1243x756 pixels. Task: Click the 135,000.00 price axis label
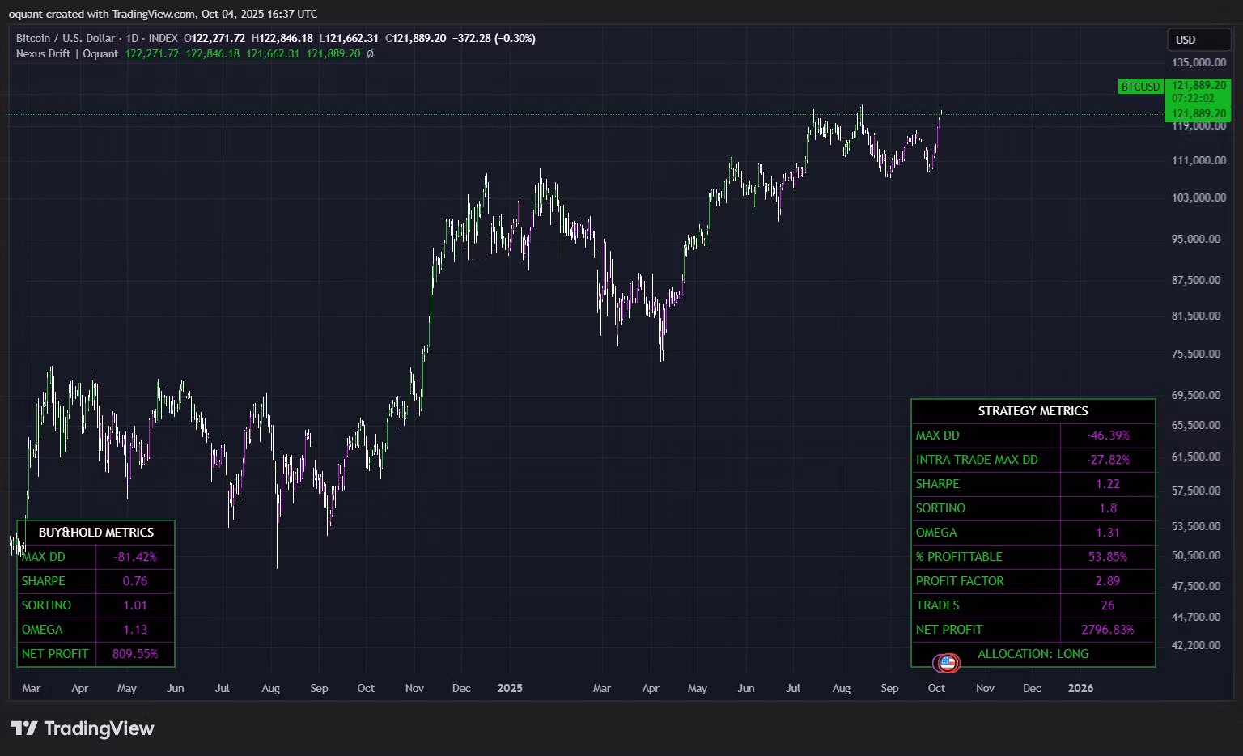coord(1198,62)
